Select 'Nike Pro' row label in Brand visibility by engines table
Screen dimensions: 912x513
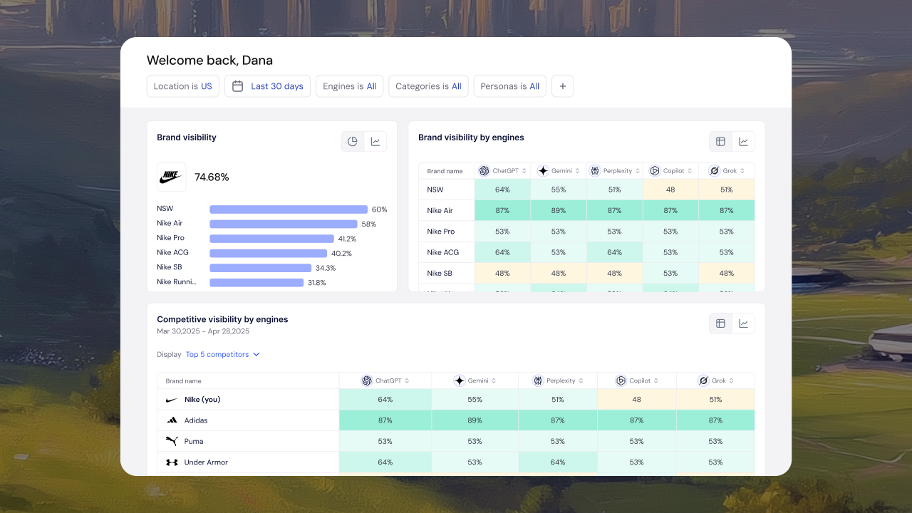click(x=441, y=232)
